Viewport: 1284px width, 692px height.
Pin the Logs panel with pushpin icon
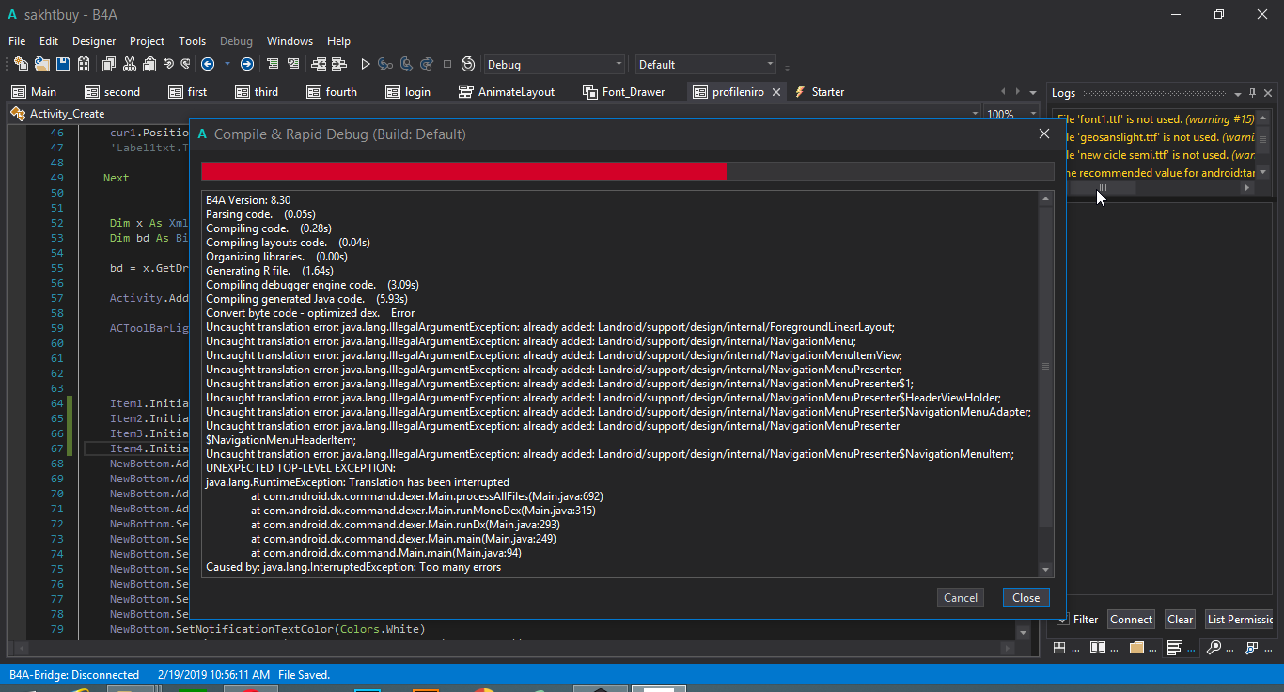click(x=1252, y=93)
